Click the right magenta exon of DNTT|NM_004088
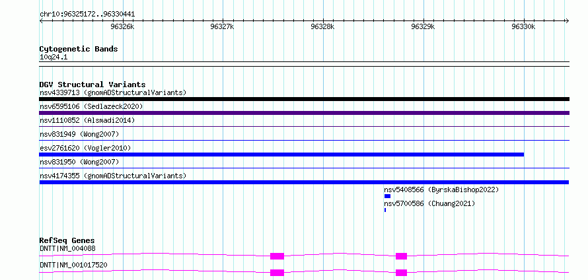The image size is (588, 280). pos(401,256)
